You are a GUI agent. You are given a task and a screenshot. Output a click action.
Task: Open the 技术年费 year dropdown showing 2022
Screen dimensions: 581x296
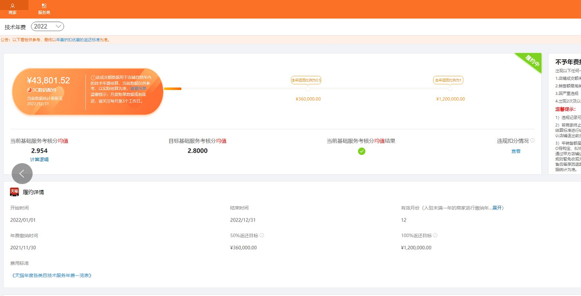[47, 26]
